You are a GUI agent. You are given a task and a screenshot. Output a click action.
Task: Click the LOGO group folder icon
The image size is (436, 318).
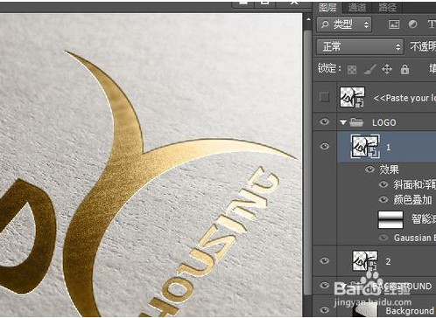click(356, 122)
